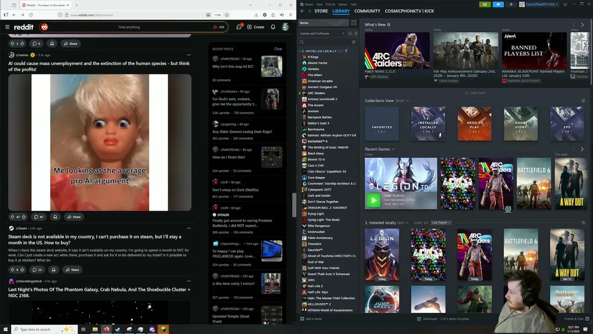Open the Firefox downloads panel
593x334 pixels.
(256, 15)
